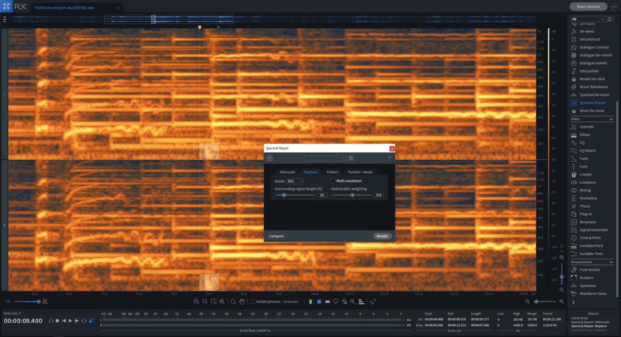Open the module filter All dropdown

[x=587, y=19]
